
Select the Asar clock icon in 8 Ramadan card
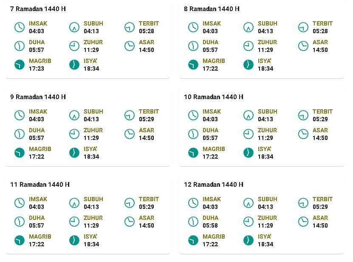[x=303, y=46]
